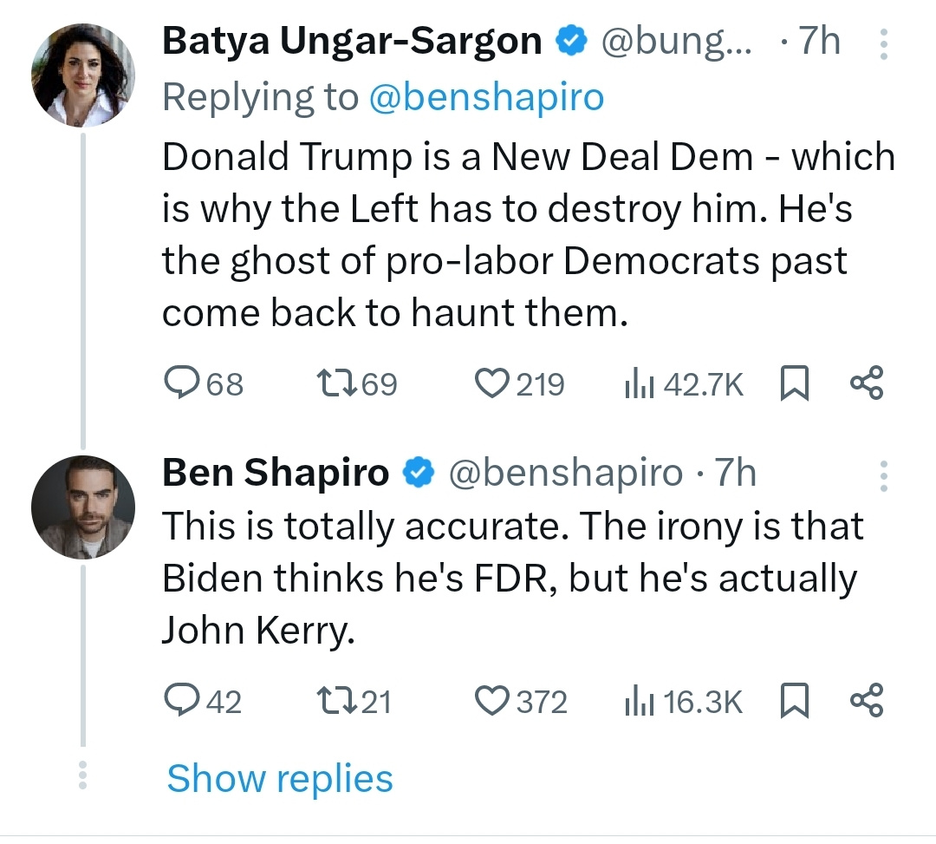This screenshot has height=844, width=936.
Task: Open Batya Ungar-Sargon's profile picture
Action: pyautogui.click(x=83, y=75)
